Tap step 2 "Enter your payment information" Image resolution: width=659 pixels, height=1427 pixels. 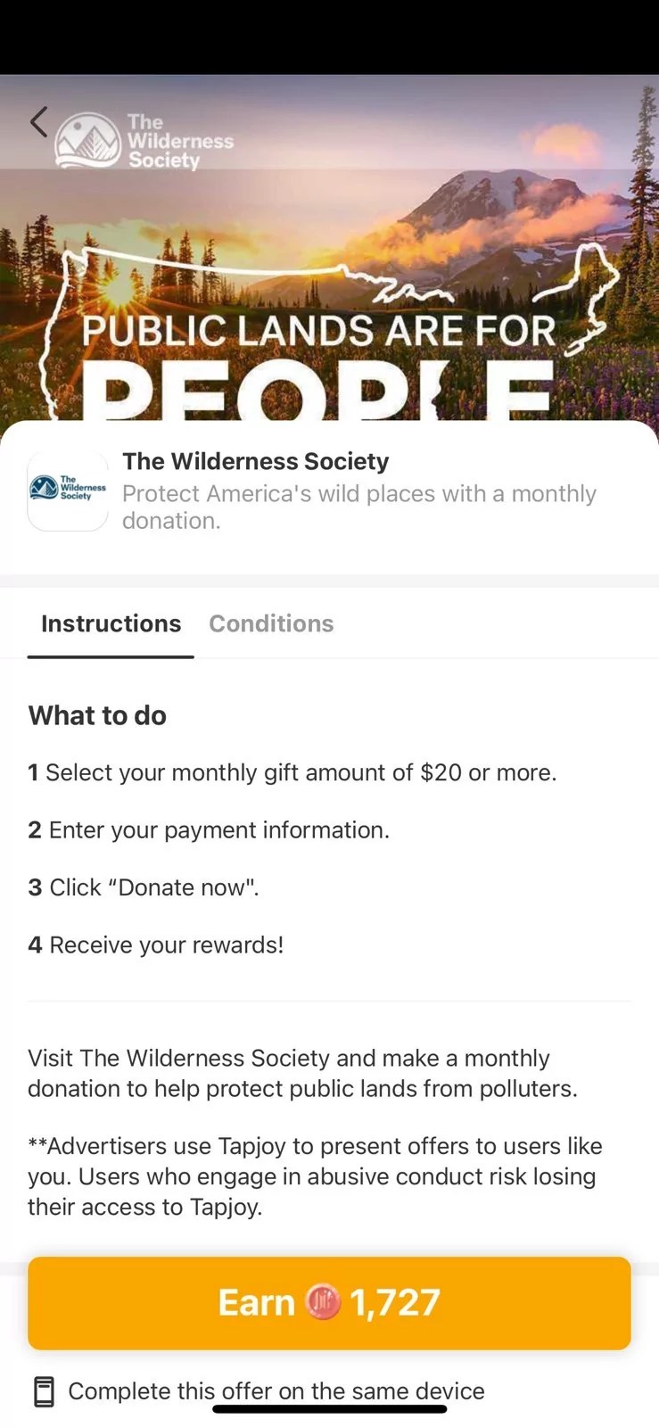tap(209, 830)
